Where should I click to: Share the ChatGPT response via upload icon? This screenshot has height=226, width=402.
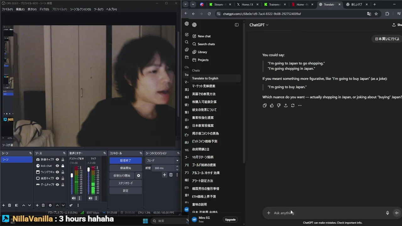click(x=286, y=105)
